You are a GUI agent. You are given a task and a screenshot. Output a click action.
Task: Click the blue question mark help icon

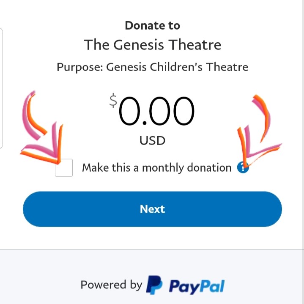click(x=243, y=167)
